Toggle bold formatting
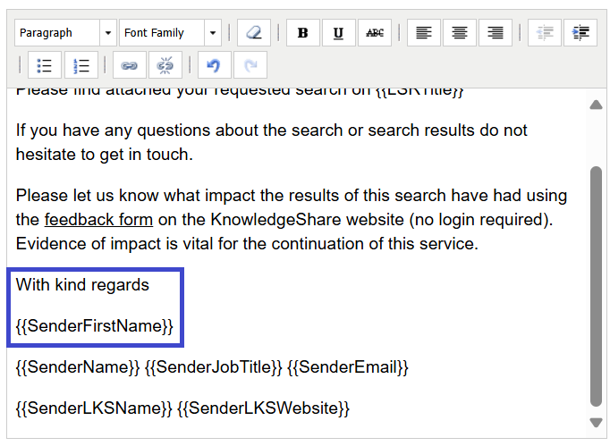This screenshot has width=610, height=446. 302,33
